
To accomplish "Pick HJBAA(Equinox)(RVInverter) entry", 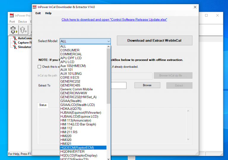I will pos(83,113).
